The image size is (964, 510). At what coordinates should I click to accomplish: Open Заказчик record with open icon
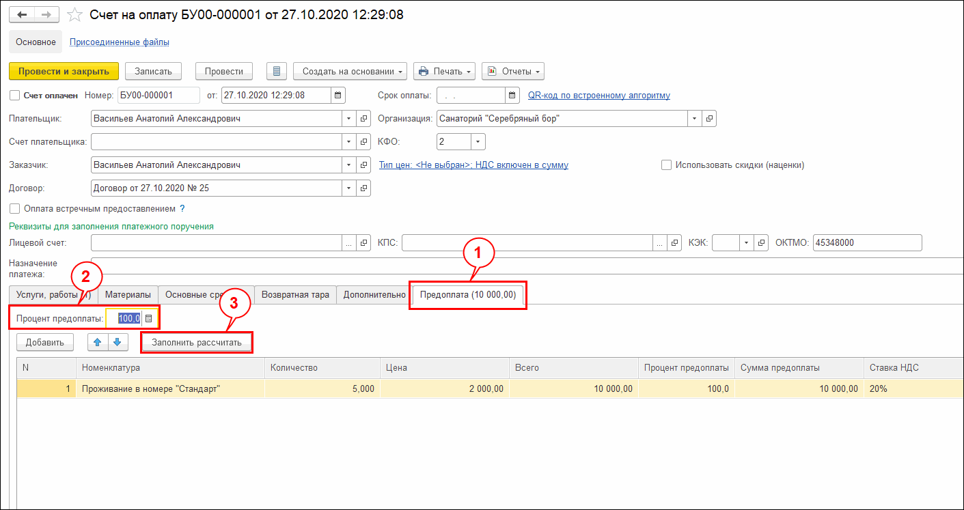tap(364, 165)
